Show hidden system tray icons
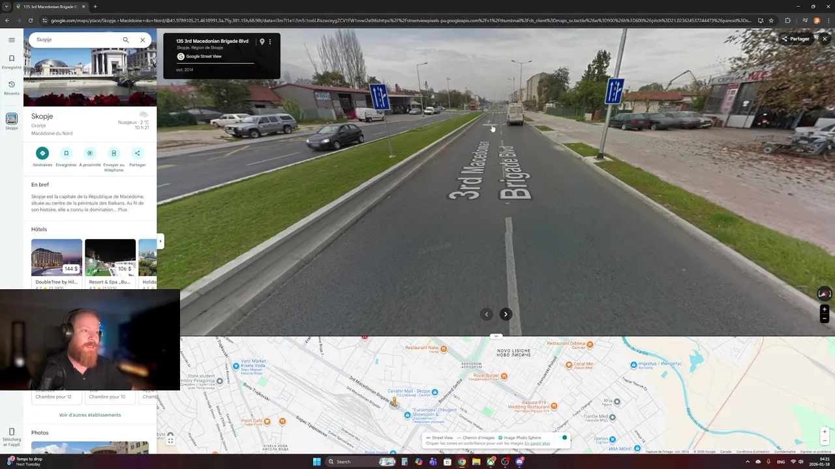The image size is (835, 469). pyautogui.click(x=747, y=461)
